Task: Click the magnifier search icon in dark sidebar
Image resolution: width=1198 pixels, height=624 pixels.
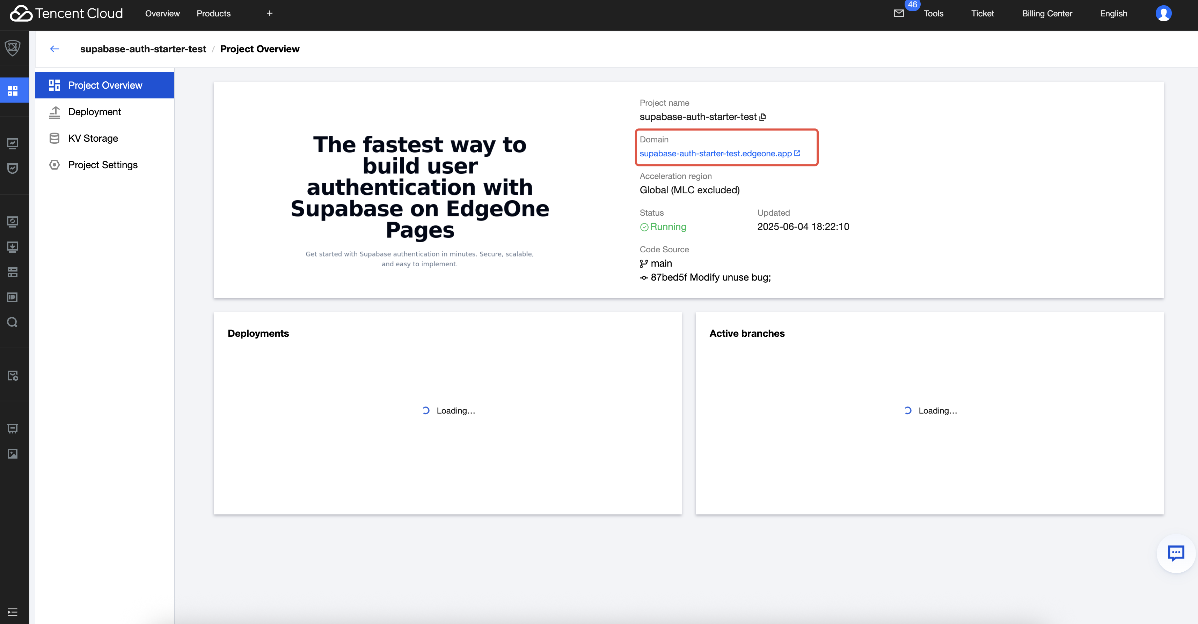Action: [13, 322]
